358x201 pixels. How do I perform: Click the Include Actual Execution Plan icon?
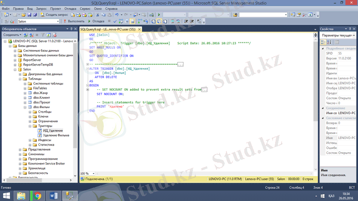140,21
